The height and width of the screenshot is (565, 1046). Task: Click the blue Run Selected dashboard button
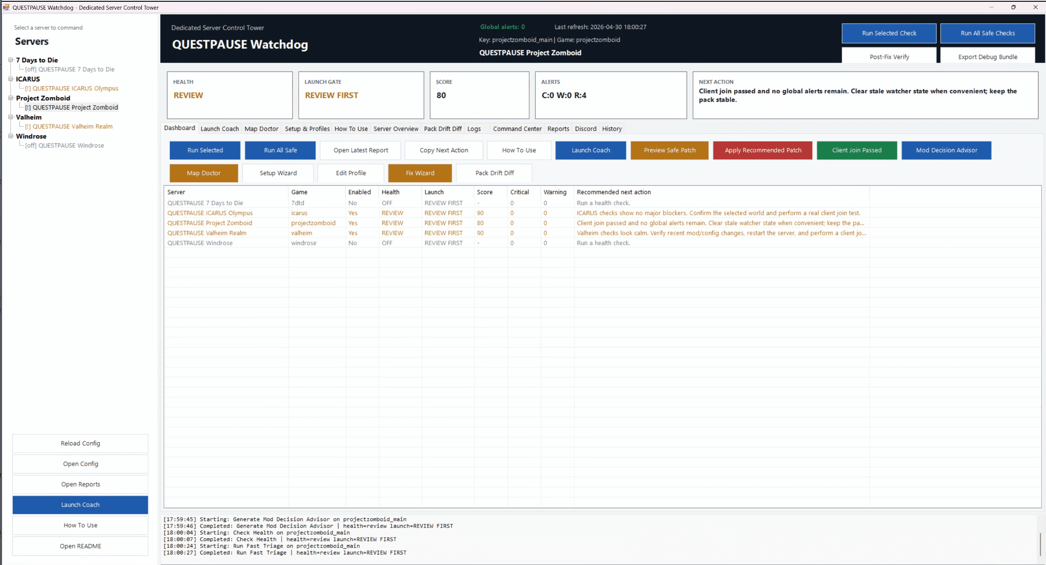coord(205,150)
